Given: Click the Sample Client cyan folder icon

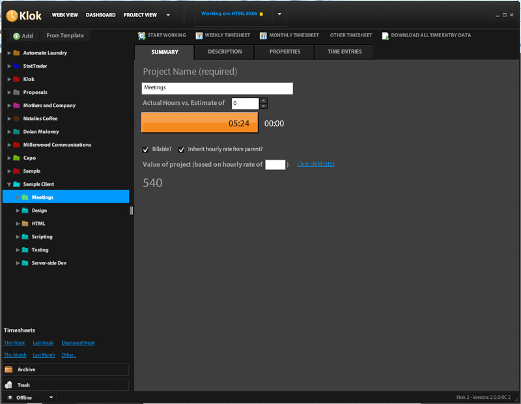Looking at the screenshot, I should point(16,184).
